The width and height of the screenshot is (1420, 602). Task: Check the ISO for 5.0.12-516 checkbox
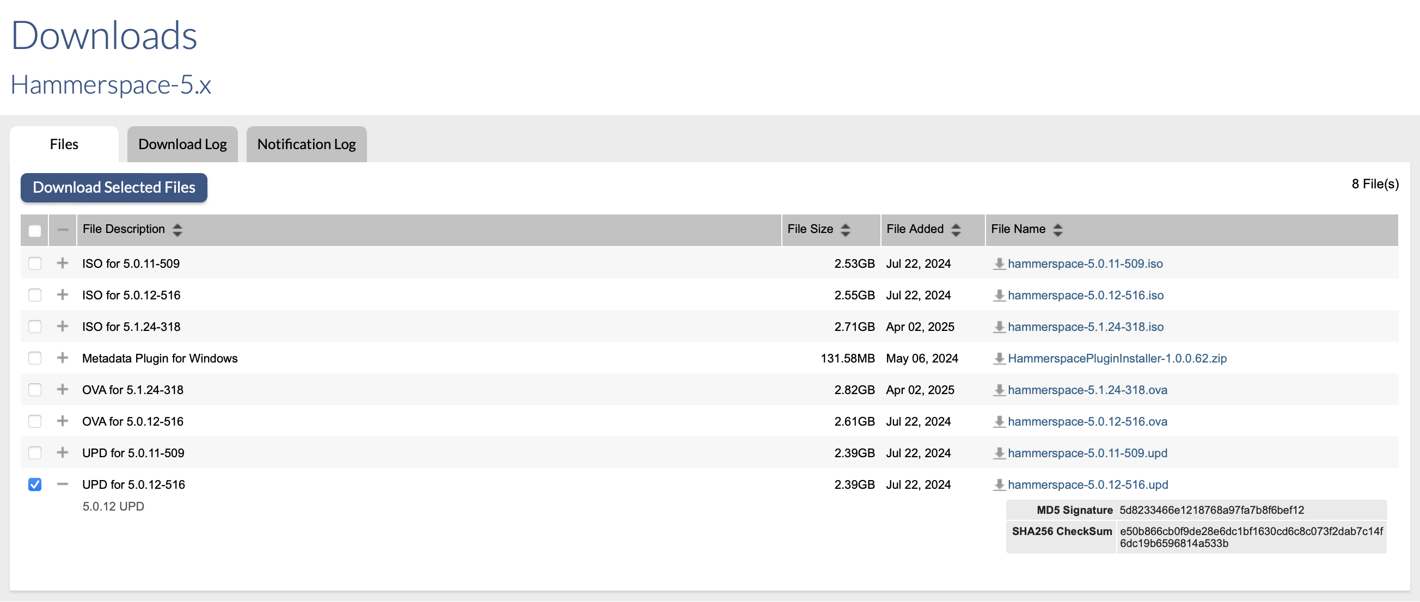point(35,295)
